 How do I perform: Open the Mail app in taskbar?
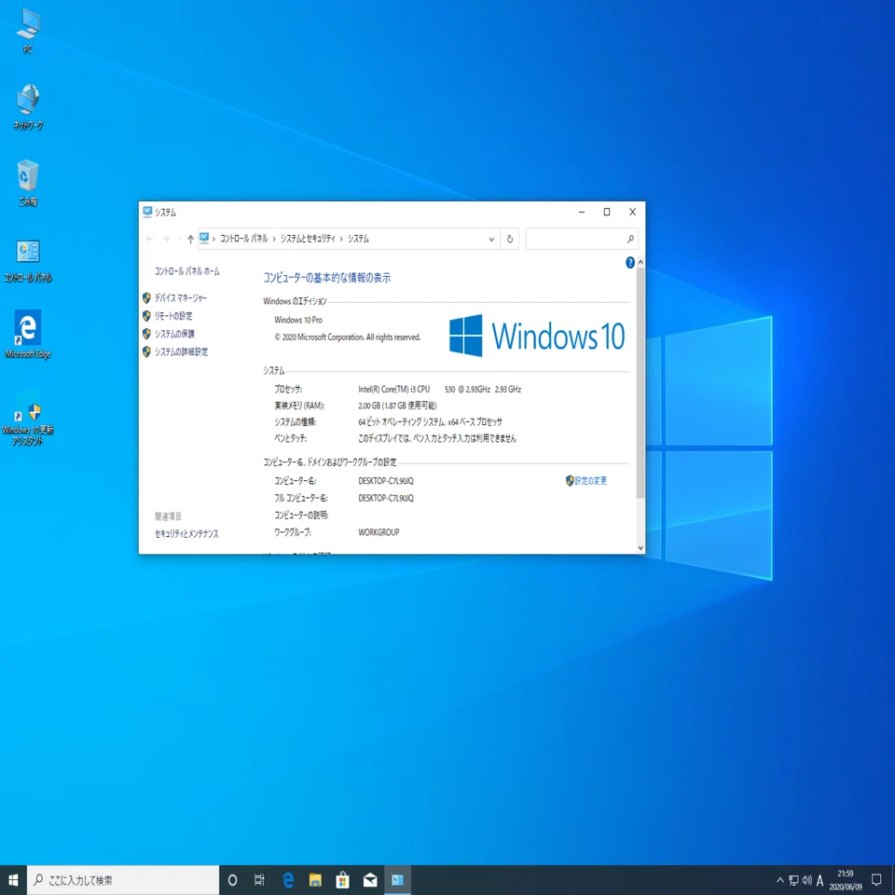click(x=370, y=880)
